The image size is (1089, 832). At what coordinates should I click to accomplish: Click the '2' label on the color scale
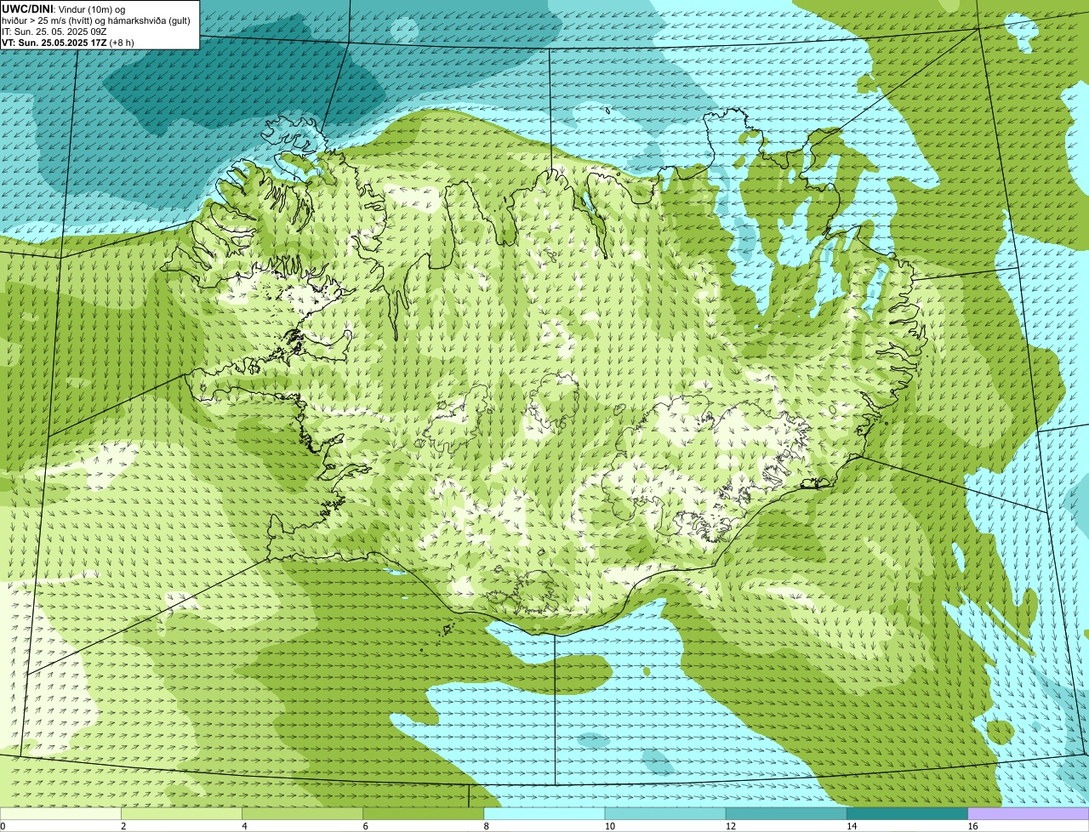point(123,826)
